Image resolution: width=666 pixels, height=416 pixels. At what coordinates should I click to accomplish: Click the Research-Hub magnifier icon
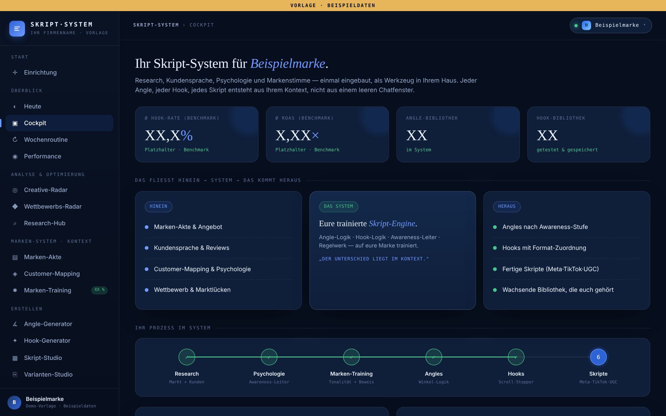pos(15,223)
